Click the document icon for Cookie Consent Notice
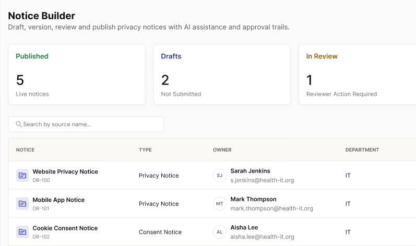Image resolution: width=416 pixels, height=246 pixels. tap(22, 232)
